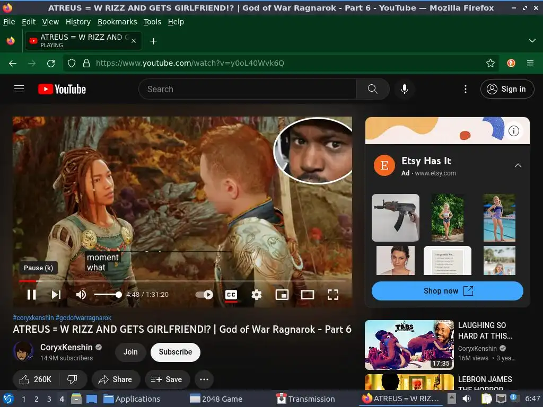
Task: Bookmark this page star icon
Action: [490, 64]
